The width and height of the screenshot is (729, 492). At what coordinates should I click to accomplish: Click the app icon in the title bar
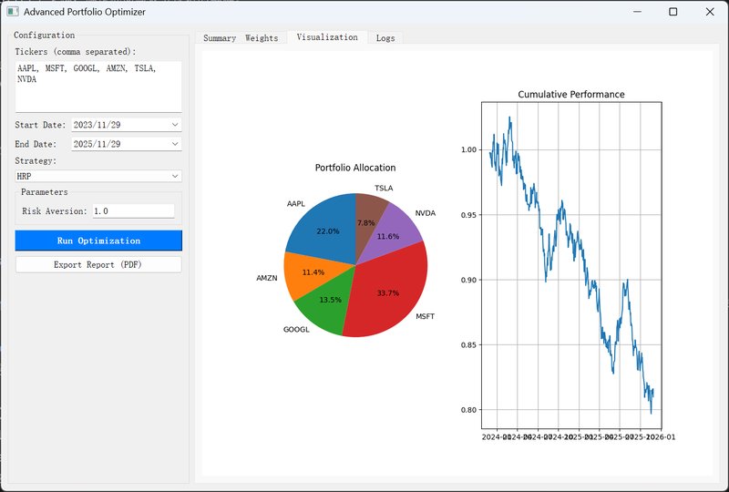point(13,12)
